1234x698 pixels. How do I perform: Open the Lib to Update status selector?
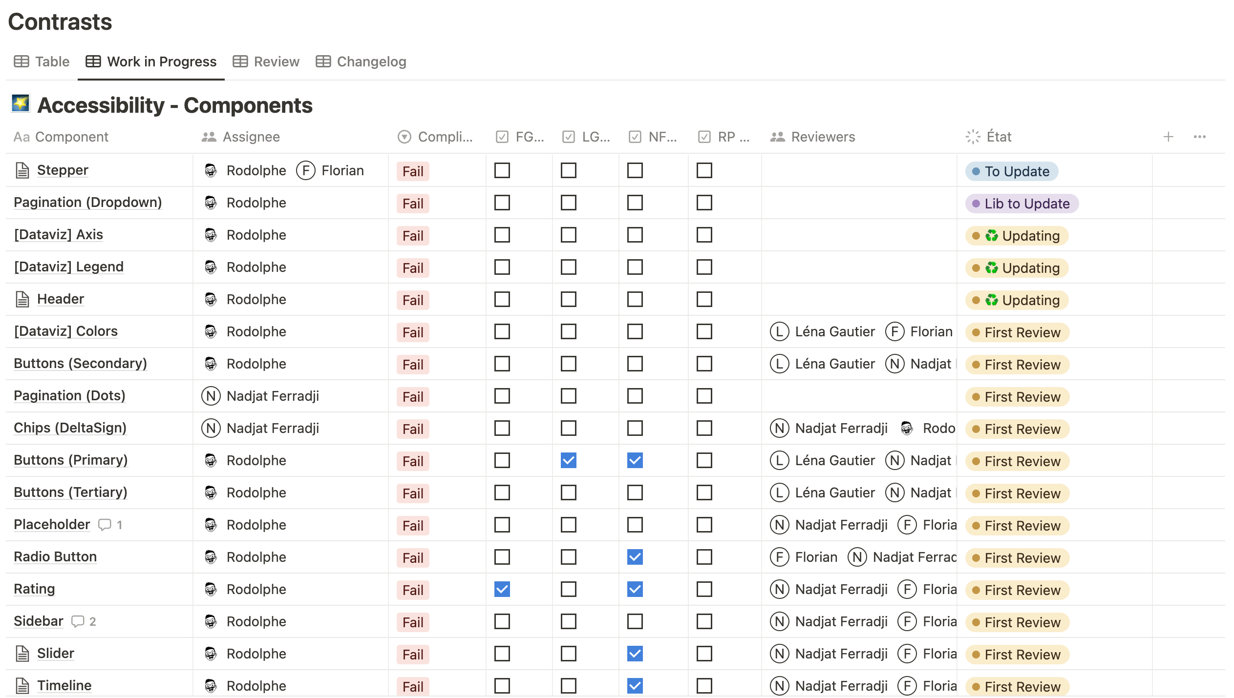[1021, 204]
